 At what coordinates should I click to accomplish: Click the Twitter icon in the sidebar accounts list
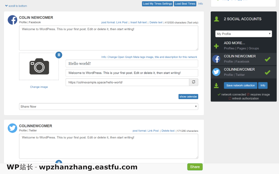pyautogui.click(x=216, y=72)
